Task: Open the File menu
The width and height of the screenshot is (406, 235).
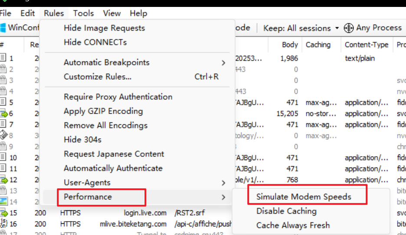Action: (5, 13)
